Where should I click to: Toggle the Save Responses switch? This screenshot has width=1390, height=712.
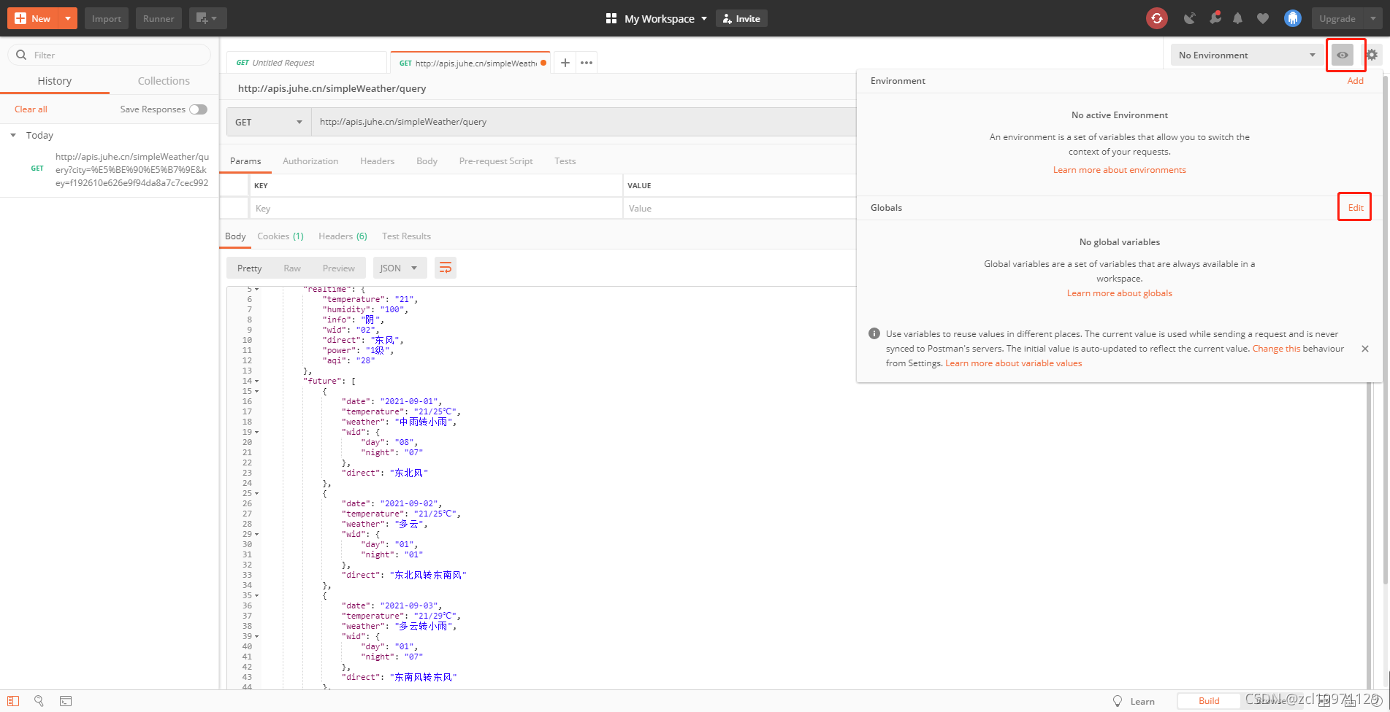198,109
